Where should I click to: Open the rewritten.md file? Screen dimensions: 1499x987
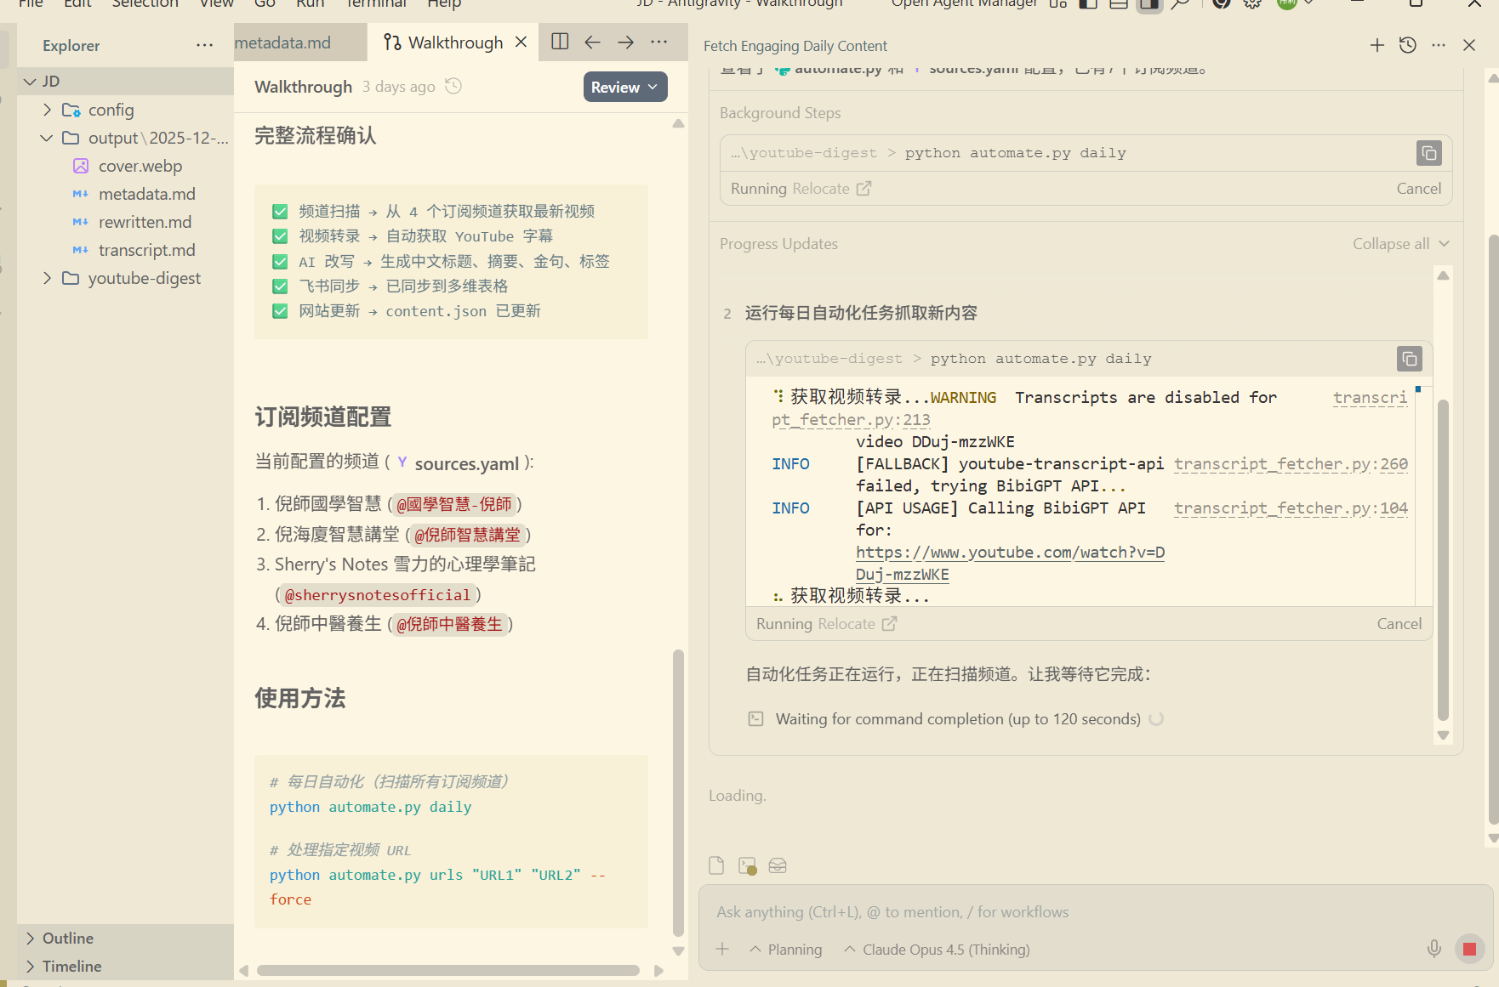coord(145,222)
